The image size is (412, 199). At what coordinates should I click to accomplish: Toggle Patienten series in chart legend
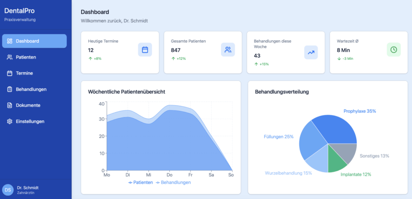click(140, 183)
